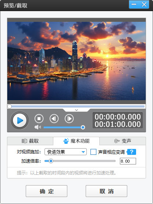Click the 取消 button

click(106, 191)
